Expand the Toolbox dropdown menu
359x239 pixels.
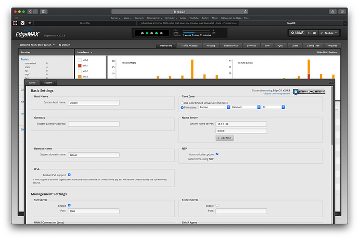(329, 33)
